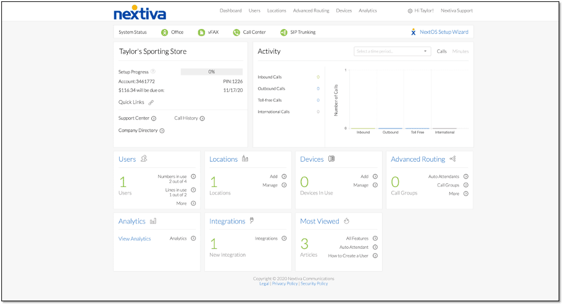Click the Devices card phone icon
The image size is (563, 305).
(x=332, y=159)
